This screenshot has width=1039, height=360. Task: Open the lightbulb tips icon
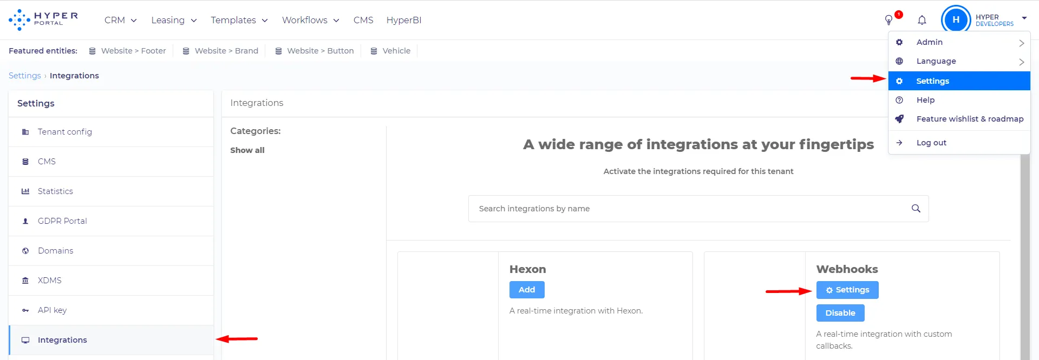(888, 20)
